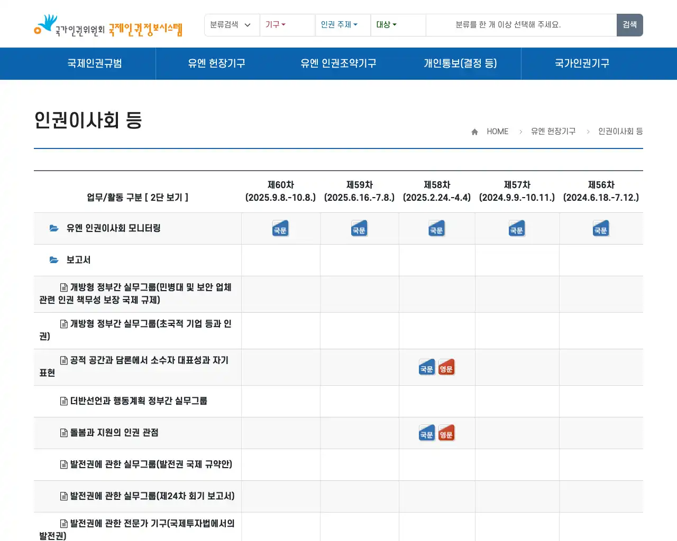This screenshot has height=541, width=677.
Task: Open 영문 icon for 돌봄과 지원의 인권 관점
Action: [x=446, y=433]
